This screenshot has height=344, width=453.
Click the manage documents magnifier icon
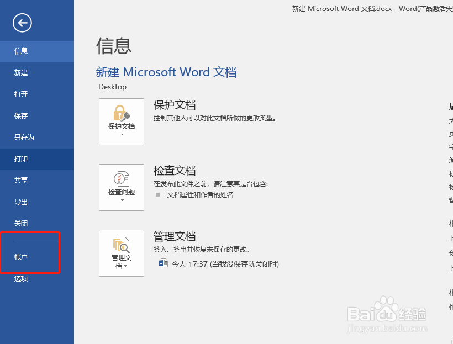click(x=122, y=245)
